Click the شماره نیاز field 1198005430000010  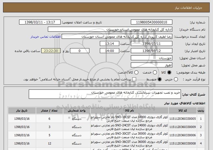(x=152, y=22)
